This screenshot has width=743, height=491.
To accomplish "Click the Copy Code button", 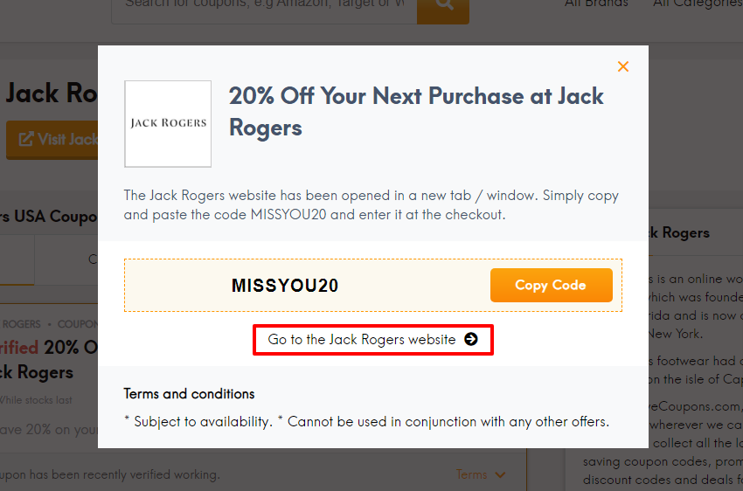I will point(551,285).
